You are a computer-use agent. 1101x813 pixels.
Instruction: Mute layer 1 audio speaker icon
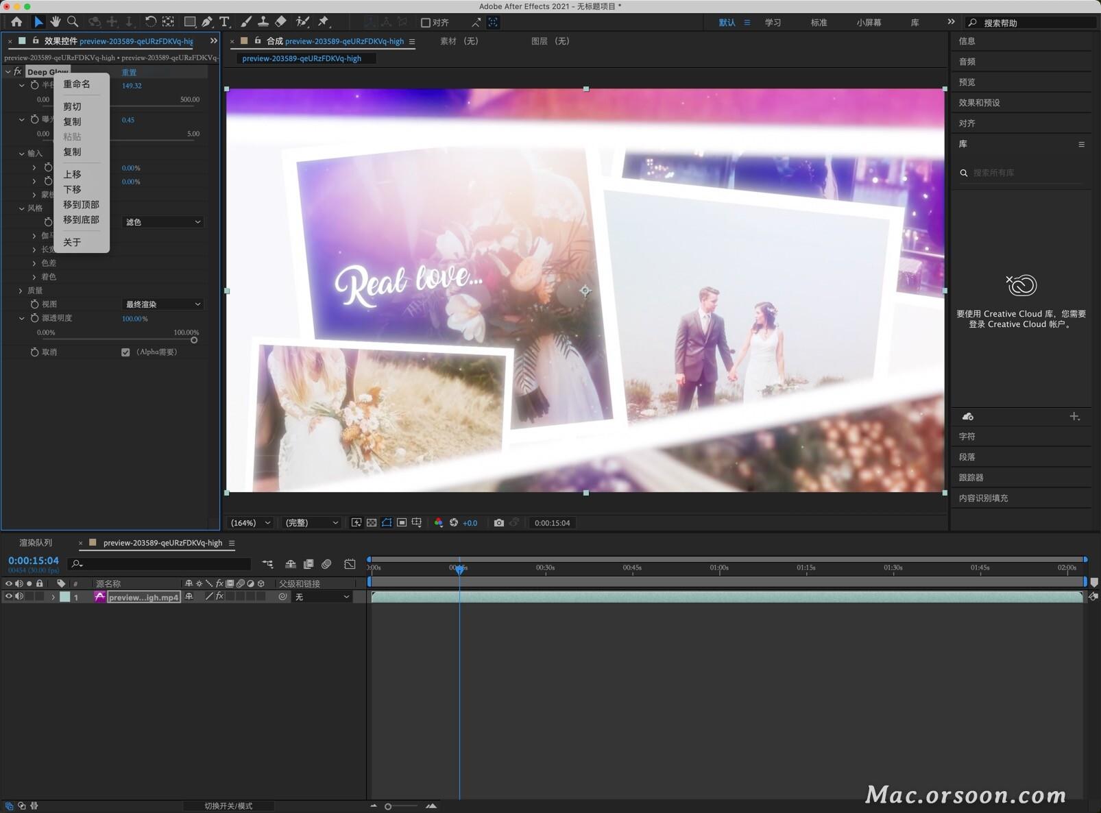coord(19,596)
